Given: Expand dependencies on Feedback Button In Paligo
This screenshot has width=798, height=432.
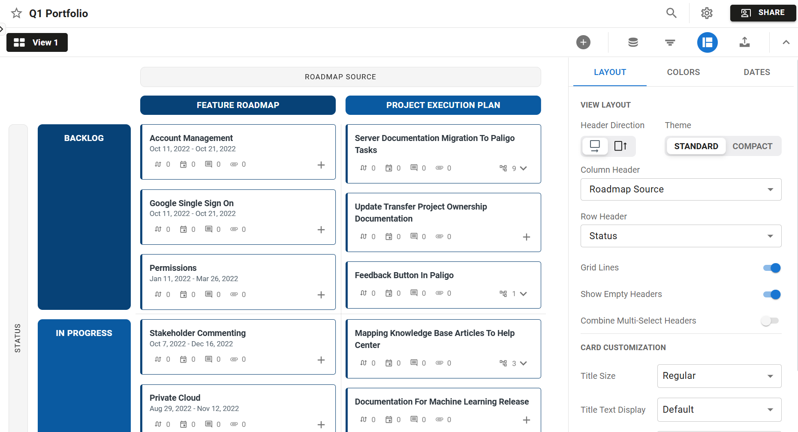Looking at the screenshot, I should pos(522,294).
